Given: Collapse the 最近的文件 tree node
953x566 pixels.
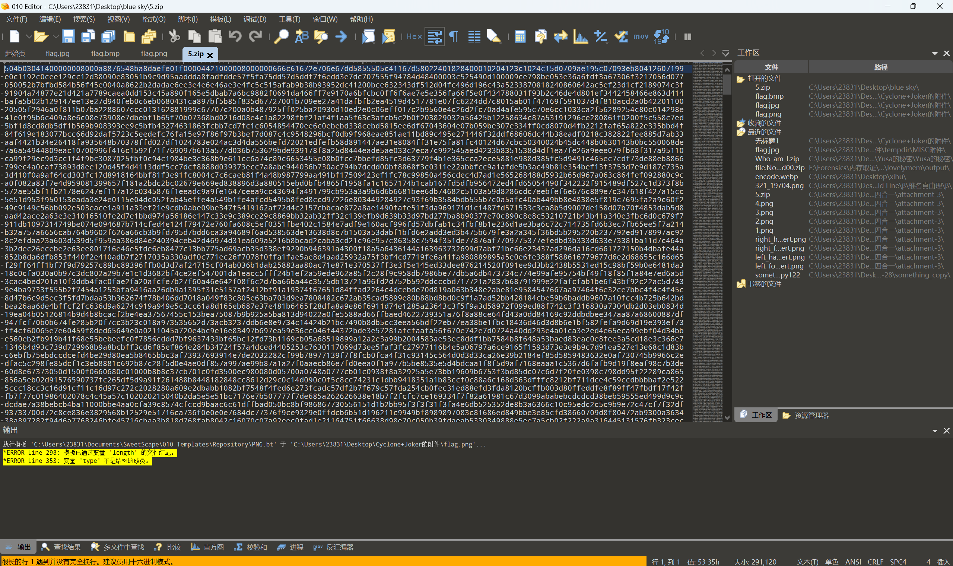Looking at the screenshot, I should 740,132.
